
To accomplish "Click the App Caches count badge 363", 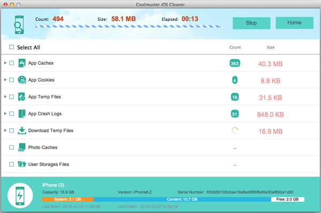I will (235, 64).
